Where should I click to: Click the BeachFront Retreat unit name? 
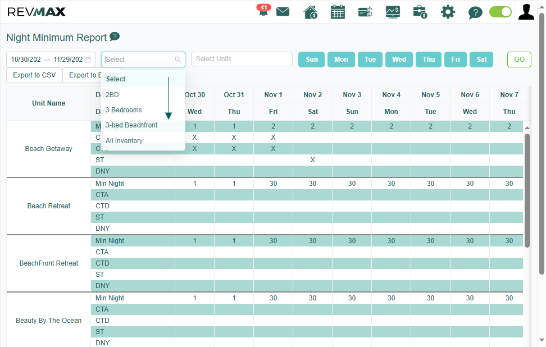click(48, 263)
